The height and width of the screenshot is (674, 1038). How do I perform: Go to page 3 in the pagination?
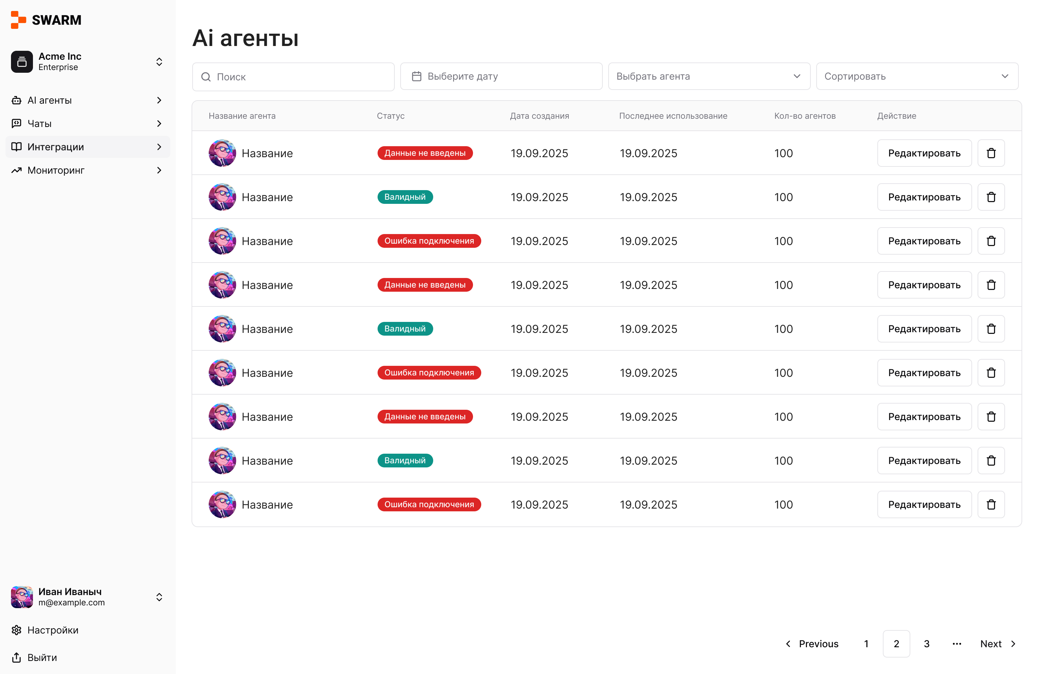[926, 643]
